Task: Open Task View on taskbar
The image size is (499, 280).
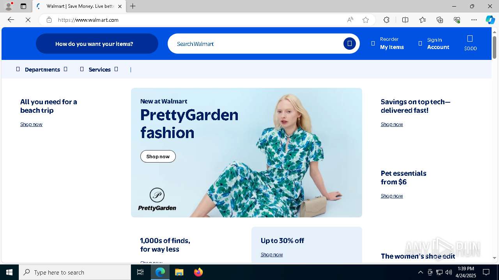Action: [x=141, y=272]
